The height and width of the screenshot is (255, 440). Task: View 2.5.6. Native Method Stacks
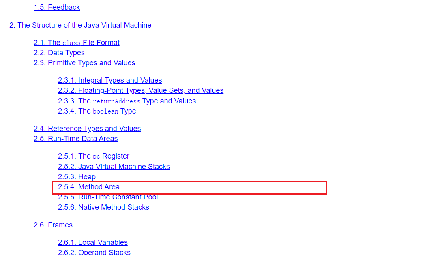pos(103,207)
